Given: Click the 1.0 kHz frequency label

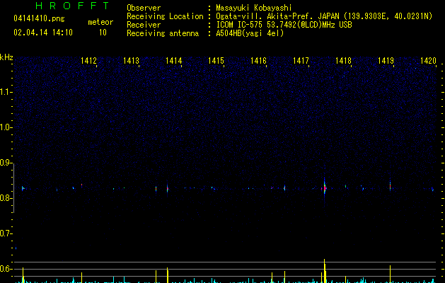Looking at the screenshot, I should pos(6,127).
